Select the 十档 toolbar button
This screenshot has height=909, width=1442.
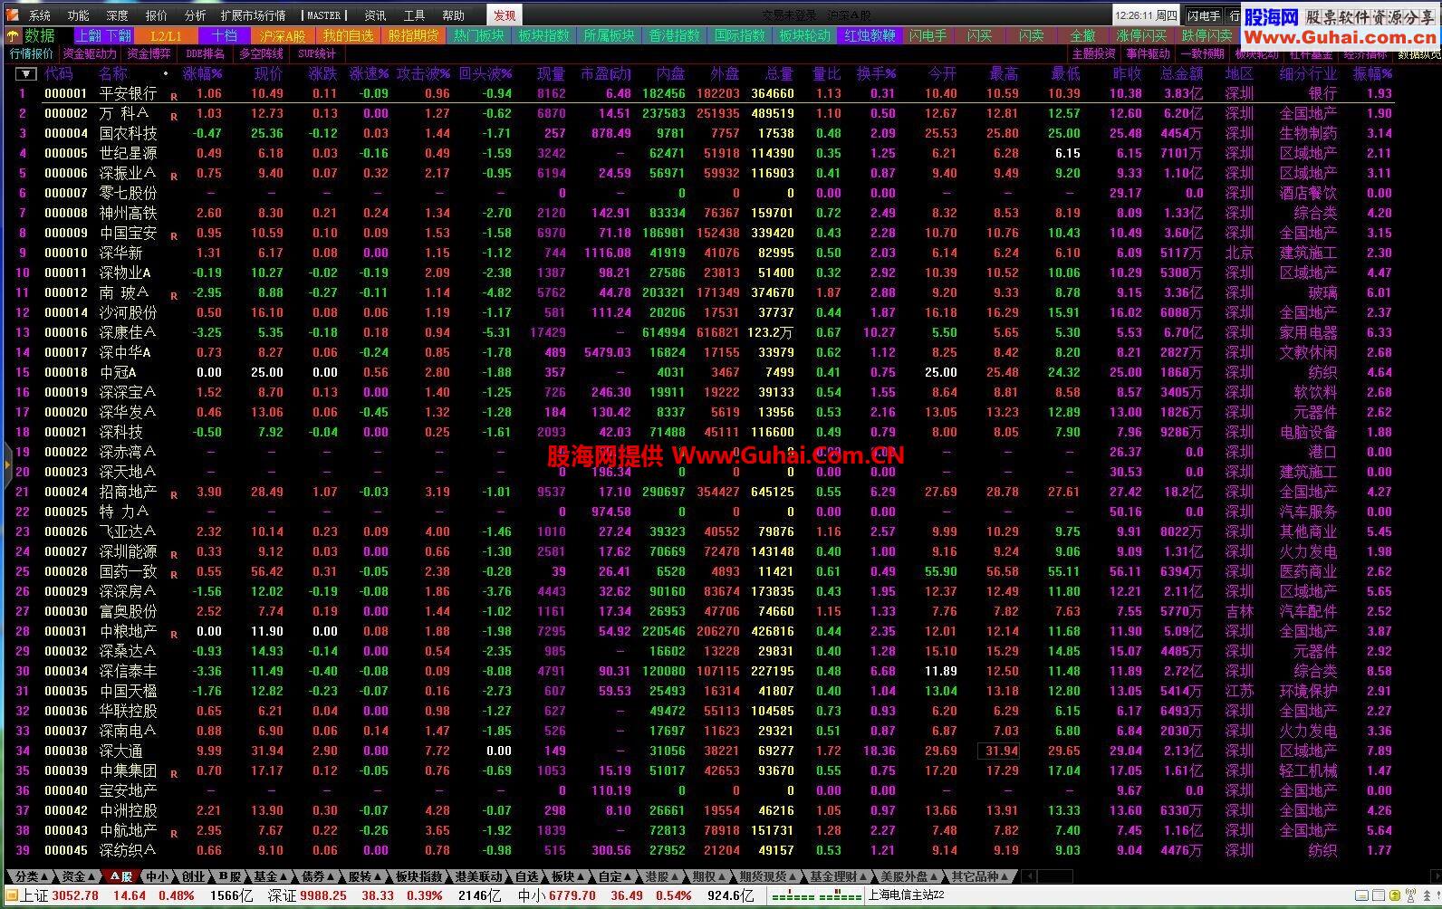point(225,35)
